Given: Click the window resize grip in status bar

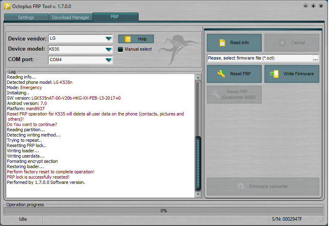Looking at the screenshot, I should click(322, 220).
